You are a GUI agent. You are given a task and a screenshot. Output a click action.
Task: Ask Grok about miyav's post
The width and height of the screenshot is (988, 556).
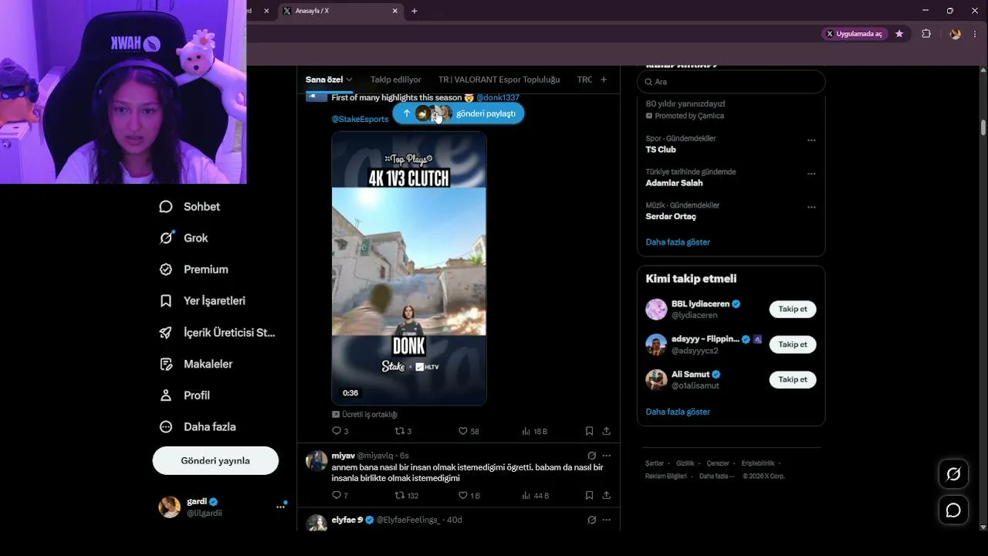point(592,456)
